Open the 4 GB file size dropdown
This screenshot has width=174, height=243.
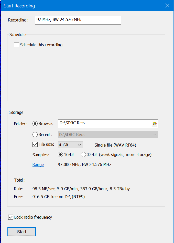pyautogui.click(x=70, y=145)
